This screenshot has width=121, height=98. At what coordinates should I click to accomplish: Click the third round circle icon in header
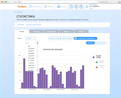pyautogui.click(x=81, y=7)
